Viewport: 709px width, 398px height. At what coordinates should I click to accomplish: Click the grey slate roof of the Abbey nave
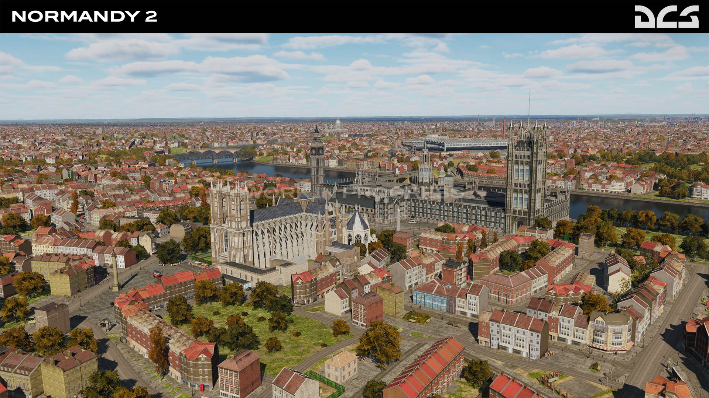277,213
